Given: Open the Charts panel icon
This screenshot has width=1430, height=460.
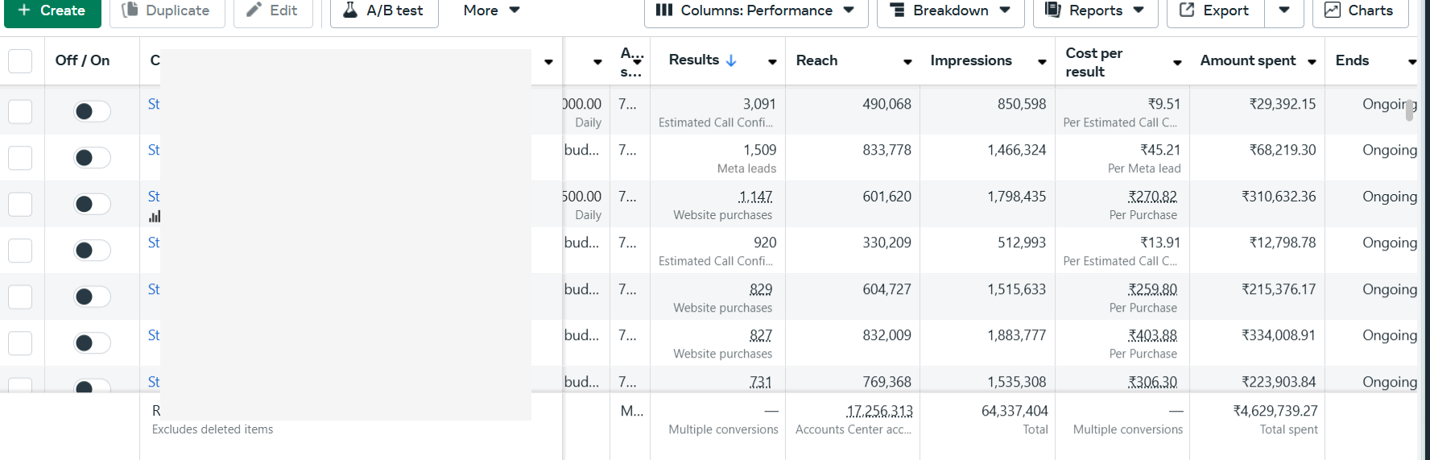Looking at the screenshot, I should 1333,10.
